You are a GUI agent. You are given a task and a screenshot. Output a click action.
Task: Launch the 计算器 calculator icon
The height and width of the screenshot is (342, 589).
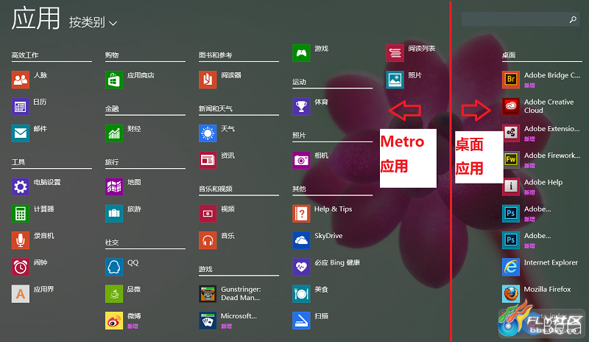click(21, 213)
